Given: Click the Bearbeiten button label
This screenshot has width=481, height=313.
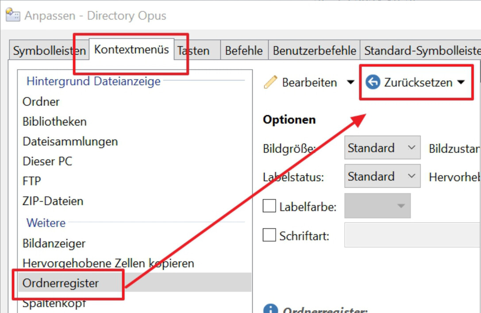Looking at the screenshot, I should click(x=309, y=82).
